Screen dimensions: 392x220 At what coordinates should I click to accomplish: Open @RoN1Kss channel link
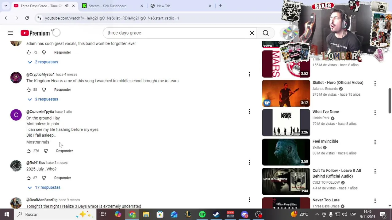tap(36, 163)
